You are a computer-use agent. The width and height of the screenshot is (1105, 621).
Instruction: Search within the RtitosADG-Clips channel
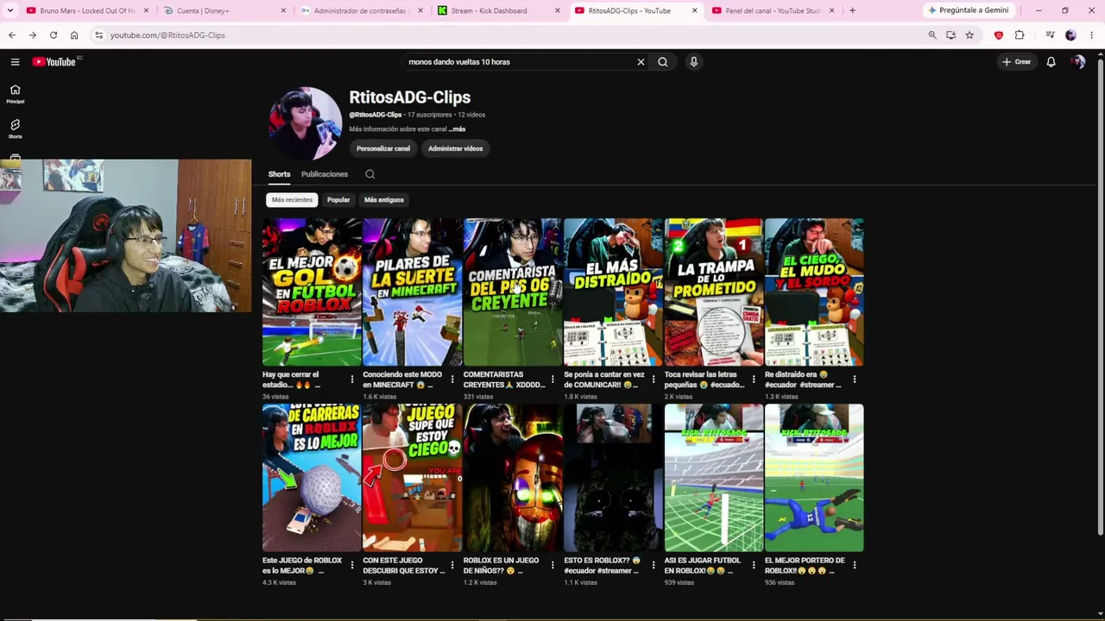[369, 174]
